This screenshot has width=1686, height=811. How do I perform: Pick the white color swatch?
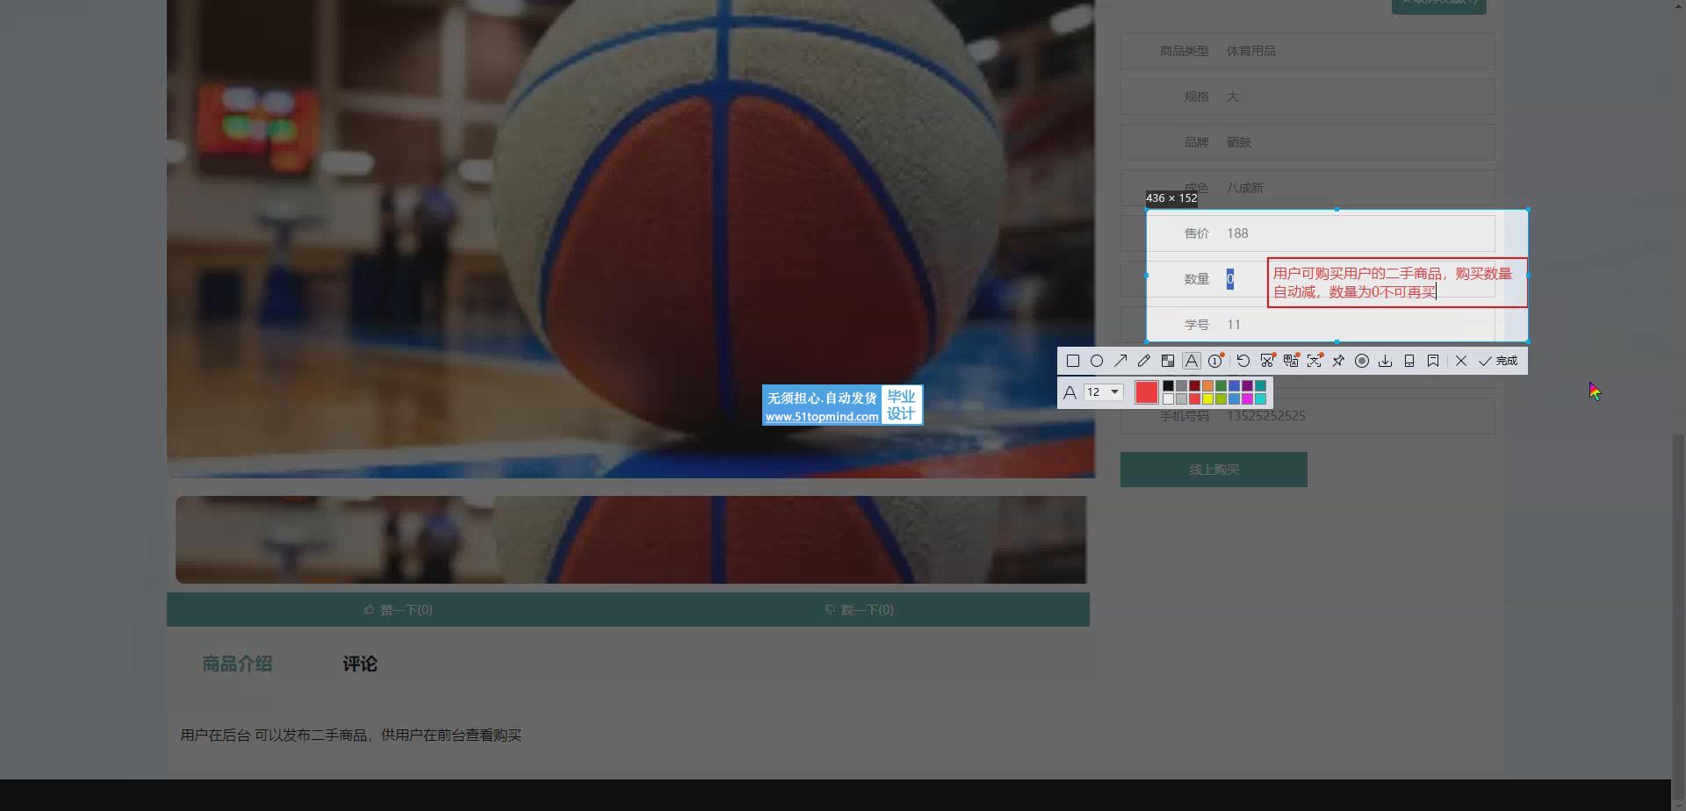1168,399
